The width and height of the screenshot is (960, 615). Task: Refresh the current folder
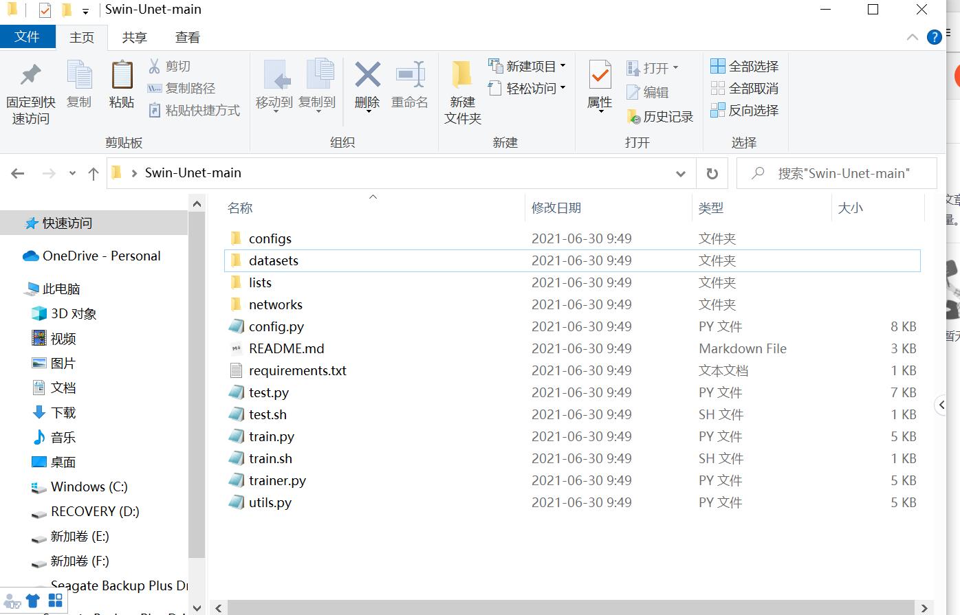(x=712, y=173)
